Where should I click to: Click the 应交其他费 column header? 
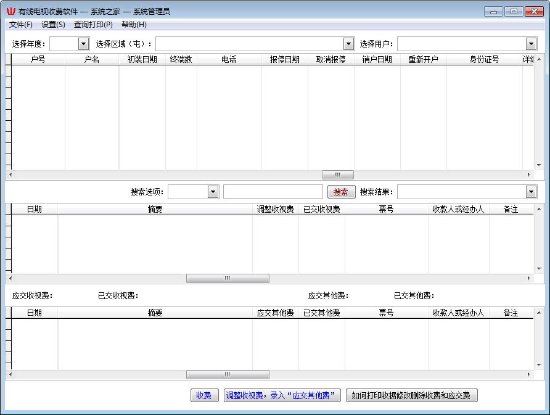[276, 313]
